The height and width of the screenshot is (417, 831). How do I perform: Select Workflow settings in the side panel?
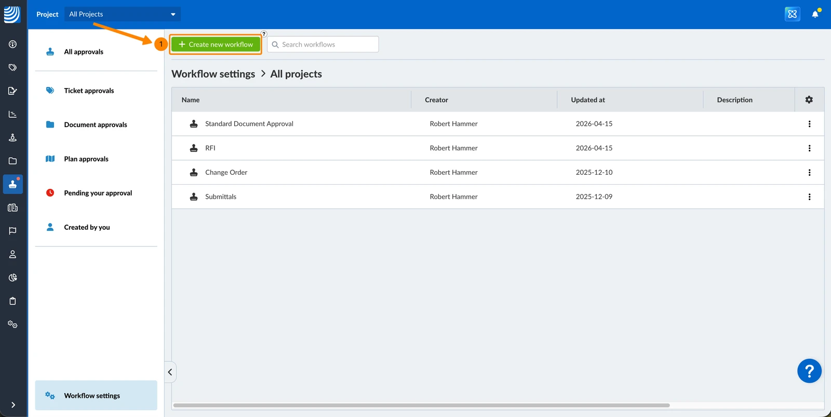click(96, 395)
